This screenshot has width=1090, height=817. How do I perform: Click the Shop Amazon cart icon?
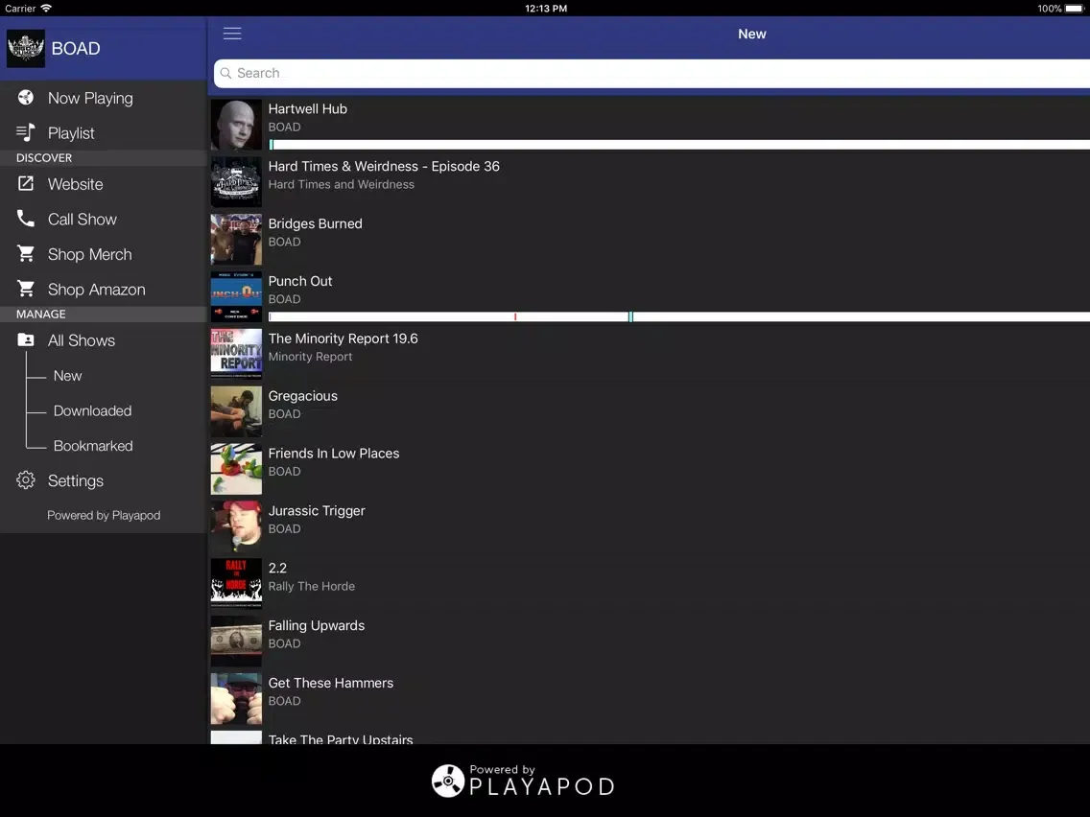point(26,289)
